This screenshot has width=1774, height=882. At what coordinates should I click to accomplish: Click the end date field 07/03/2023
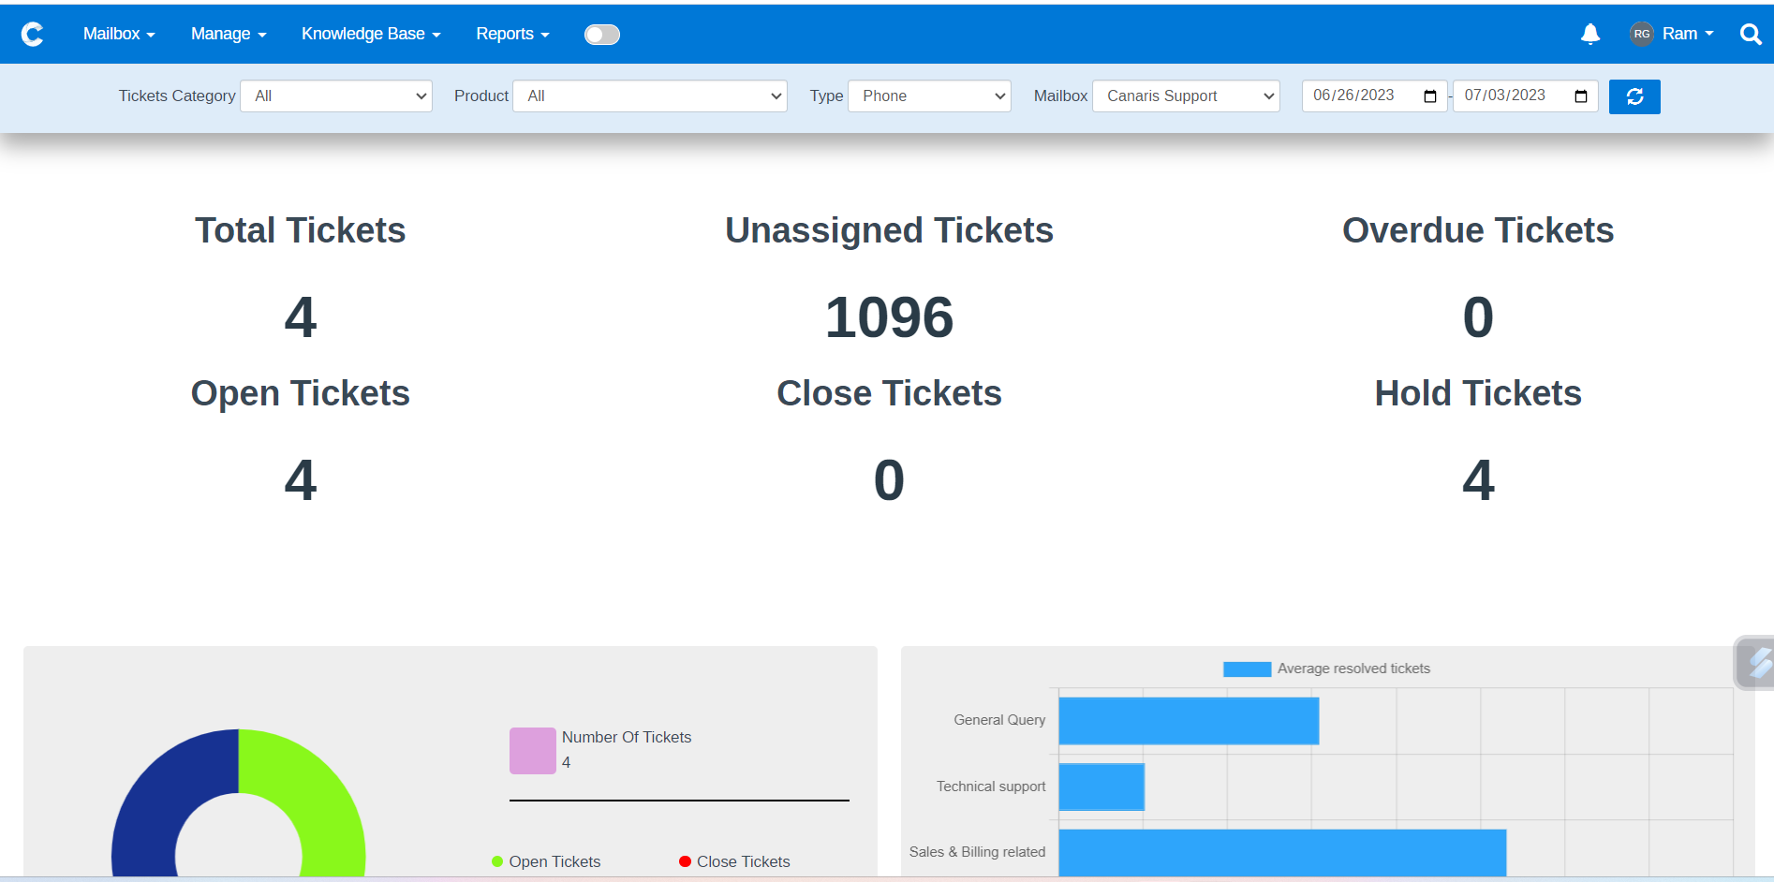tap(1525, 96)
